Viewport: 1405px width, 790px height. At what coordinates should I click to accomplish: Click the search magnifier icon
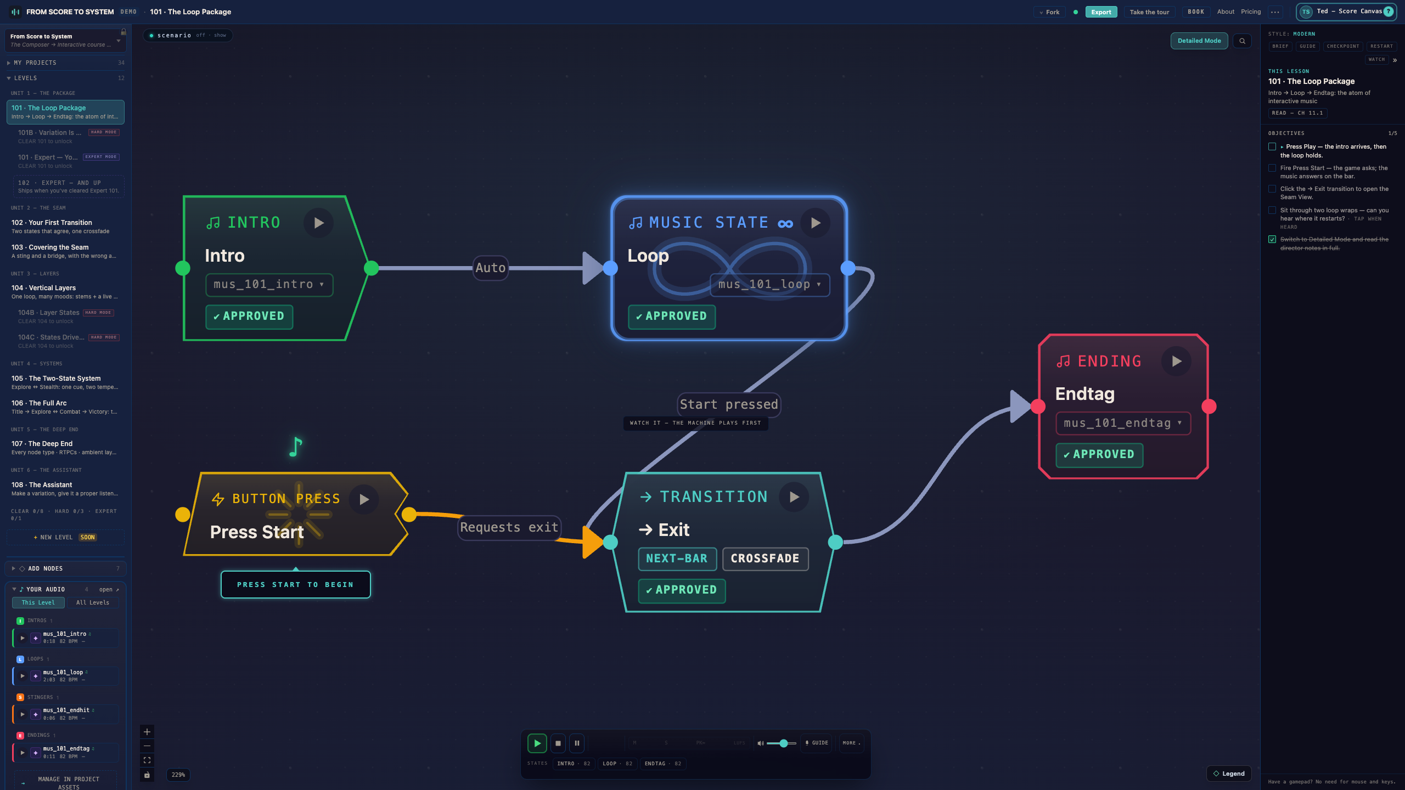tap(1242, 41)
